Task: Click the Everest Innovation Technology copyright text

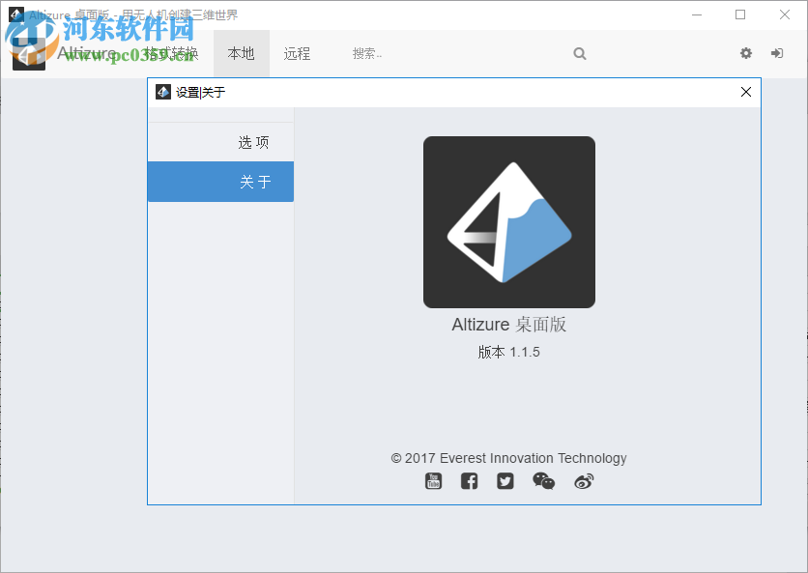Action: [x=508, y=458]
